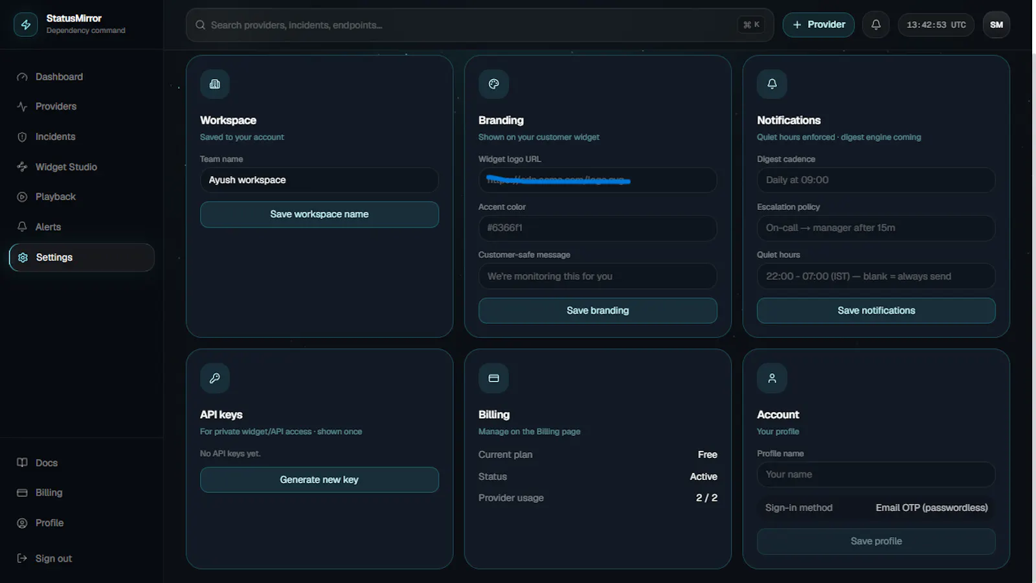Click the Billing card icon in sidebar
The width and height of the screenshot is (1036, 583).
click(22, 493)
